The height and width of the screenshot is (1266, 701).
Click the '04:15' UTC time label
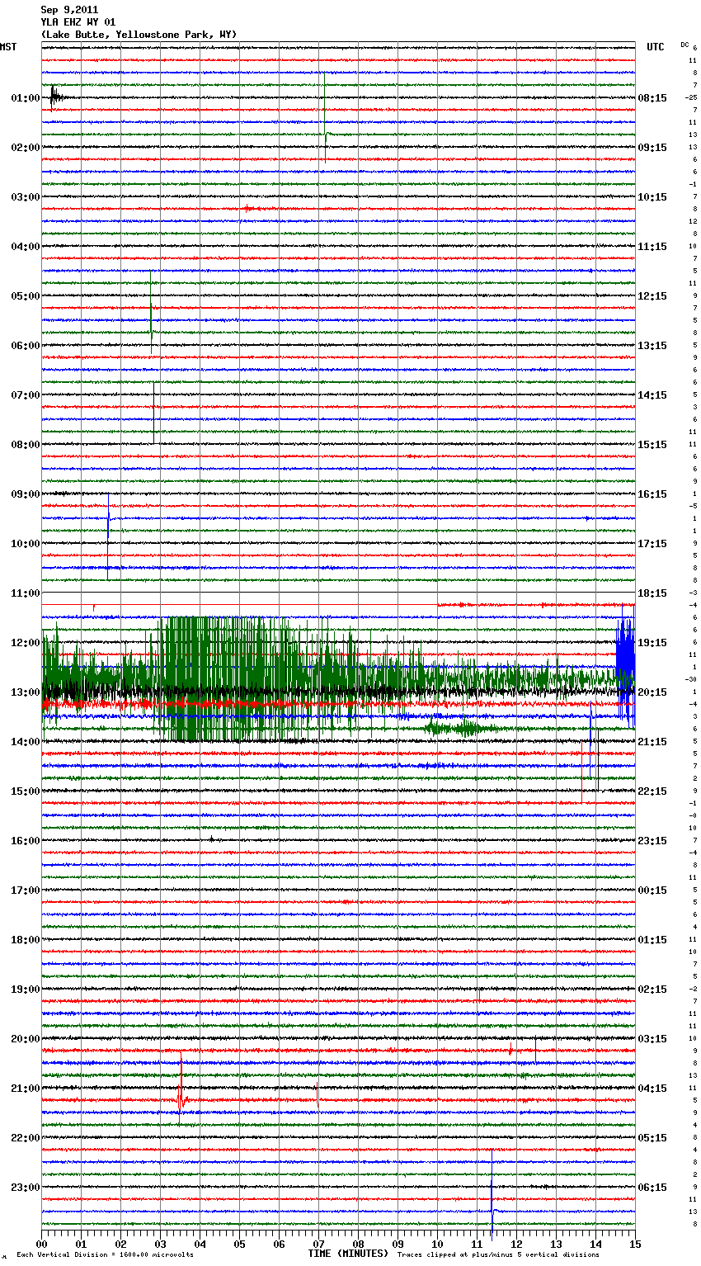652,1089
